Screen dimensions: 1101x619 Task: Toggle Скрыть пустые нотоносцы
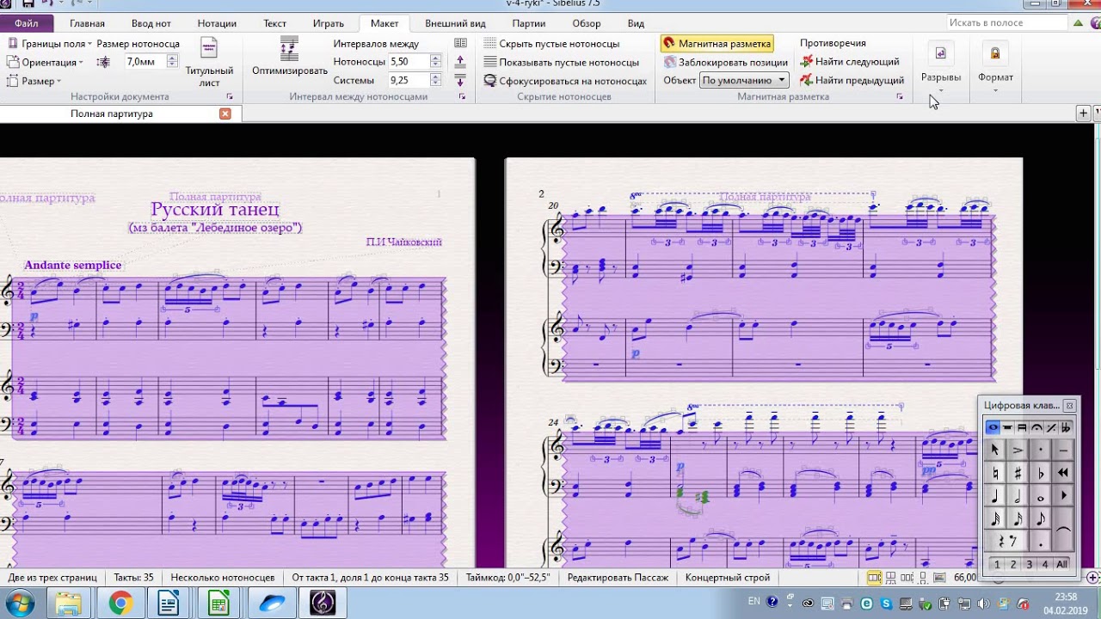[551, 43]
